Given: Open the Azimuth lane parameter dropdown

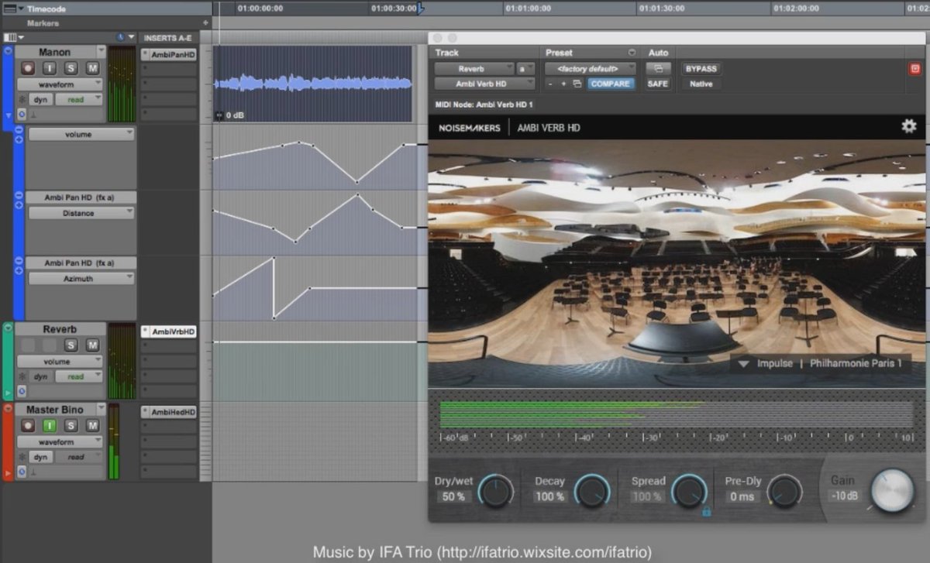Looking at the screenshot, I should coord(81,278).
